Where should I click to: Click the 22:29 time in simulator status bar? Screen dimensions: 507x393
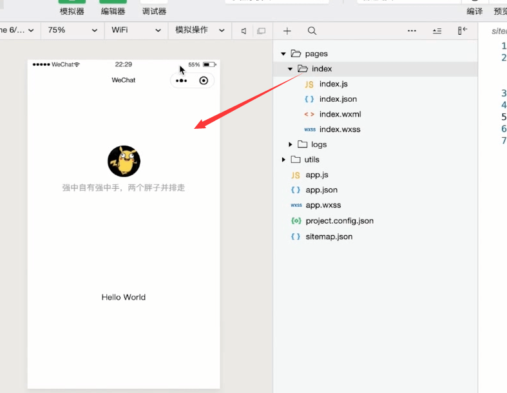[124, 64]
